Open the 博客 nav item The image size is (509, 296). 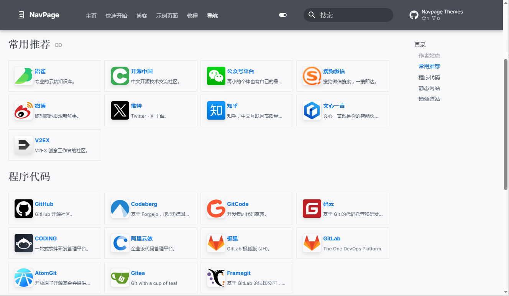(142, 16)
